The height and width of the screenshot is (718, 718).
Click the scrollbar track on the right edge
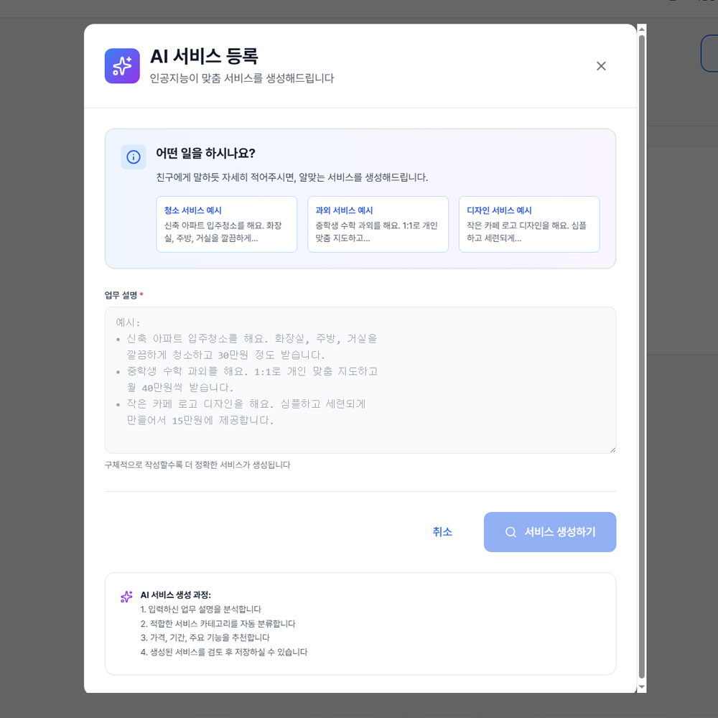click(639, 359)
